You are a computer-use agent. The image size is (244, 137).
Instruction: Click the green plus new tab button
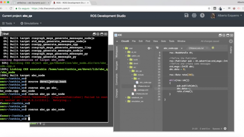[213, 48]
